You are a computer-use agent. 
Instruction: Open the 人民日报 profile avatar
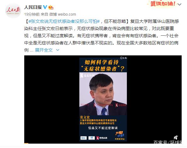(x=13, y=11)
